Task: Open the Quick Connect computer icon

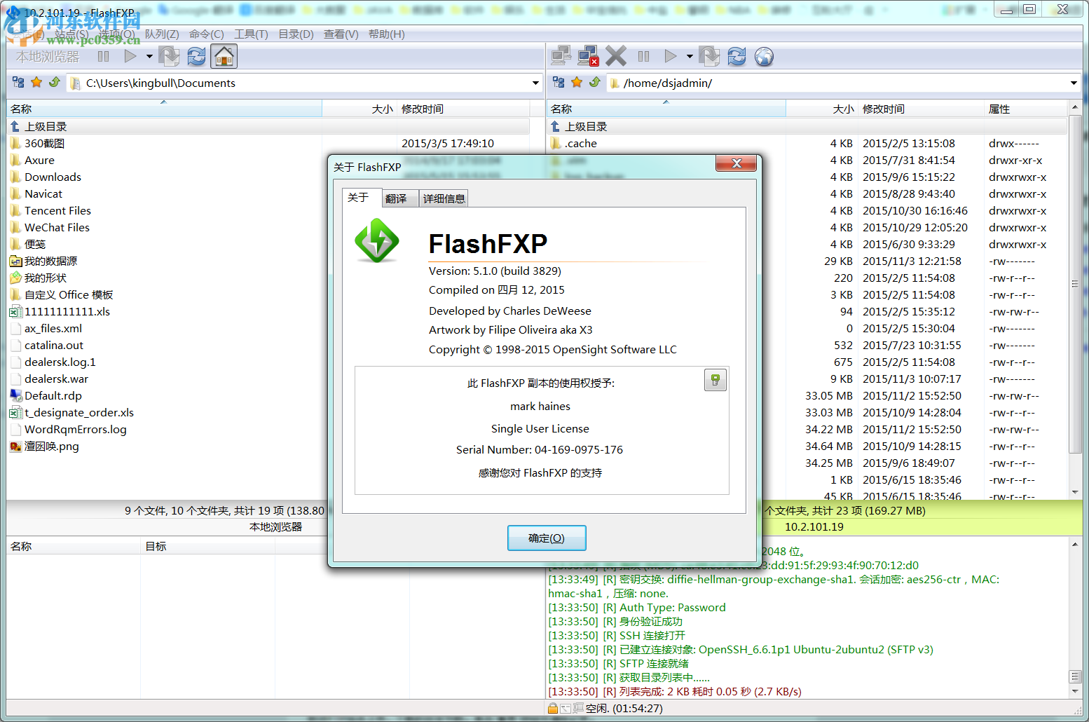Action: click(x=561, y=55)
